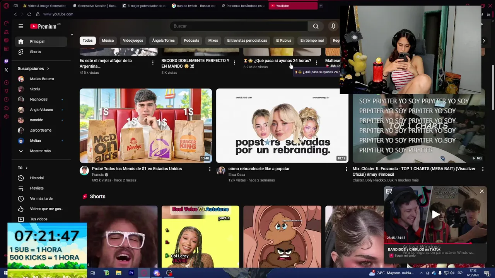The height and width of the screenshot is (278, 495).
Task: Open 'Probé Todos los Menús de $1' thumbnail
Action: coord(146,126)
